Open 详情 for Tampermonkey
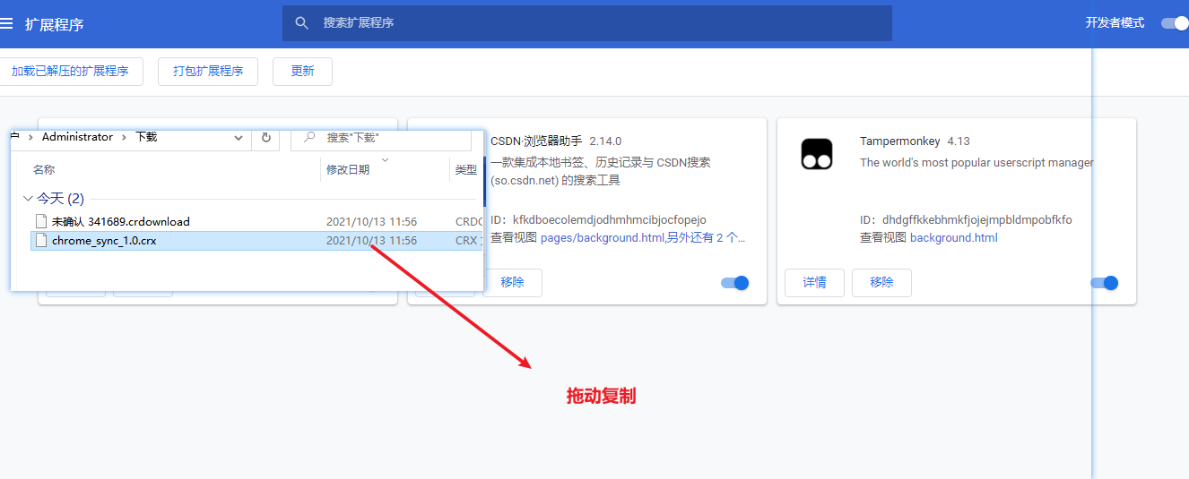Image resolution: width=1189 pixels, height=479 pixels. coord(814,283)
